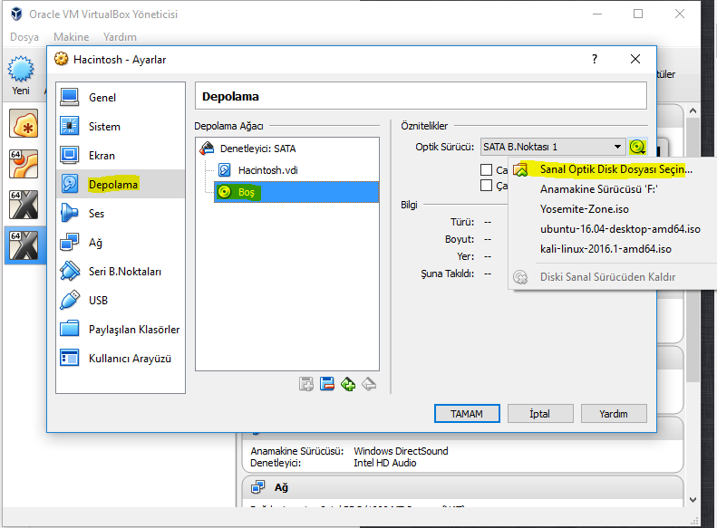717x528 pixels.
Task: Choose Anamakine Sürücüsü 'F:' entry
Action: pyautogui.click(x=598, y=189)
